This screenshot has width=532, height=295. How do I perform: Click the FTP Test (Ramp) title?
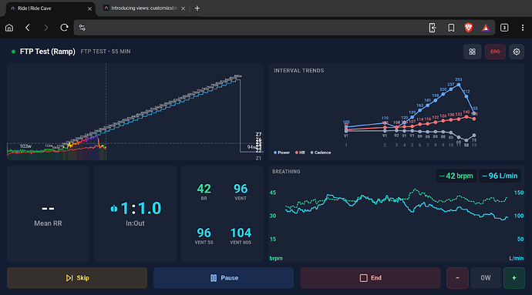tap(48, 52)
